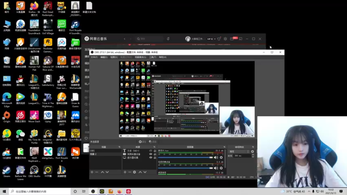Open OBS 编辑(E) menu
This screenshot has height=195, width=347.
104,57
